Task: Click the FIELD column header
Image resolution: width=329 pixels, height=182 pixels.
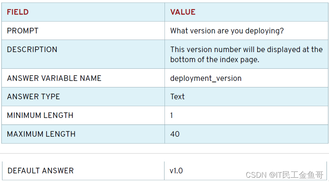Action: tap(18, 12)
